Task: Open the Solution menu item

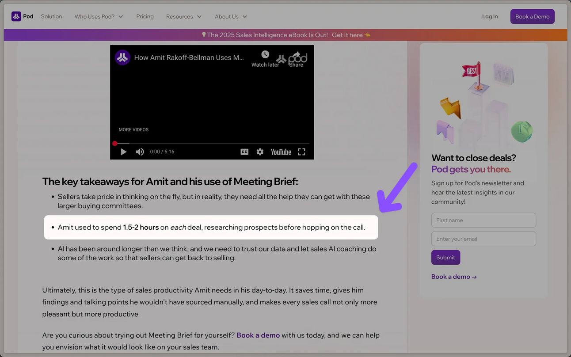Action: 51,16
